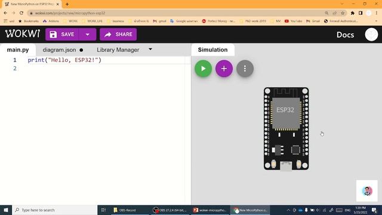Open the Apps shortcut in the bookmarks bar
Viewport: 382px width, 215px height.
[x=9, y=21]
